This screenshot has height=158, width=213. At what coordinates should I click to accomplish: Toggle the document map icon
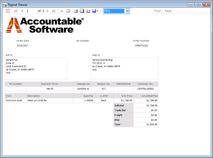(x=8, y=11)
